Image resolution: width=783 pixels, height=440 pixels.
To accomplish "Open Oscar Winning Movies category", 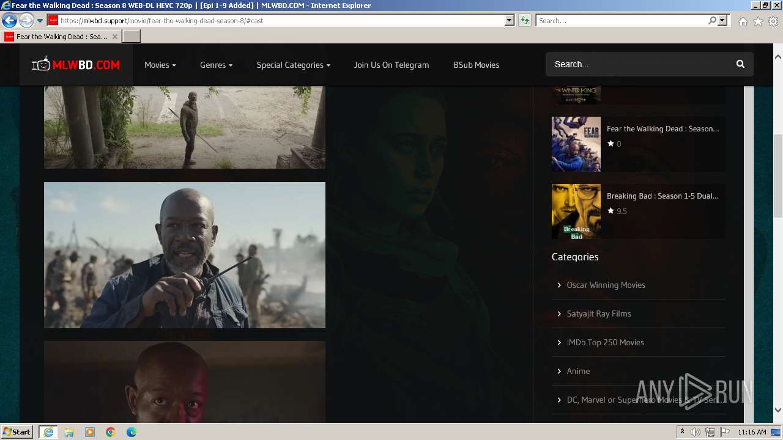I will pyautogui.click(x=606, y=285).
